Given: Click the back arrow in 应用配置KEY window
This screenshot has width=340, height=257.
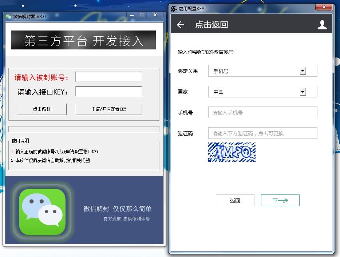Looking at the screenshot, I should point(181,25).
